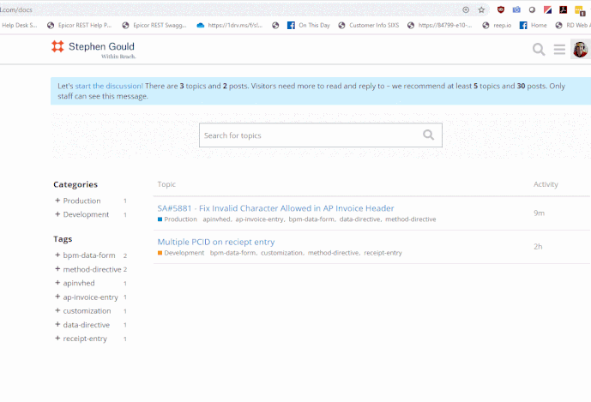Image resolution: width=591 pixels, height=402 pixels.
Task: Filter by method-directive tag in sidebar
Action: 92,269
